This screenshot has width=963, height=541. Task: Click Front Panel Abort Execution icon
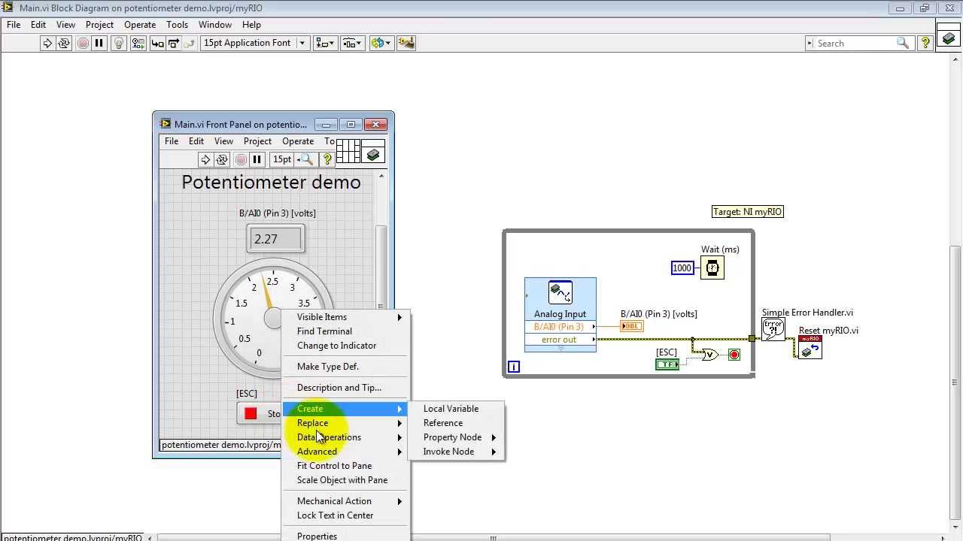point(241,159)
